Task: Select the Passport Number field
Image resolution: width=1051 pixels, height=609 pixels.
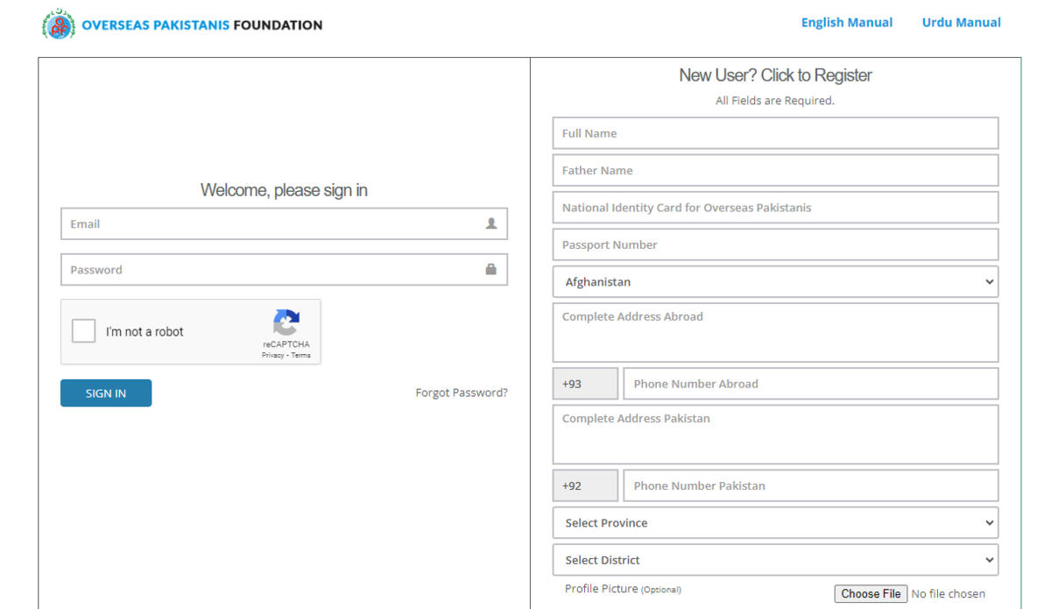Action: tap(775, 245)
